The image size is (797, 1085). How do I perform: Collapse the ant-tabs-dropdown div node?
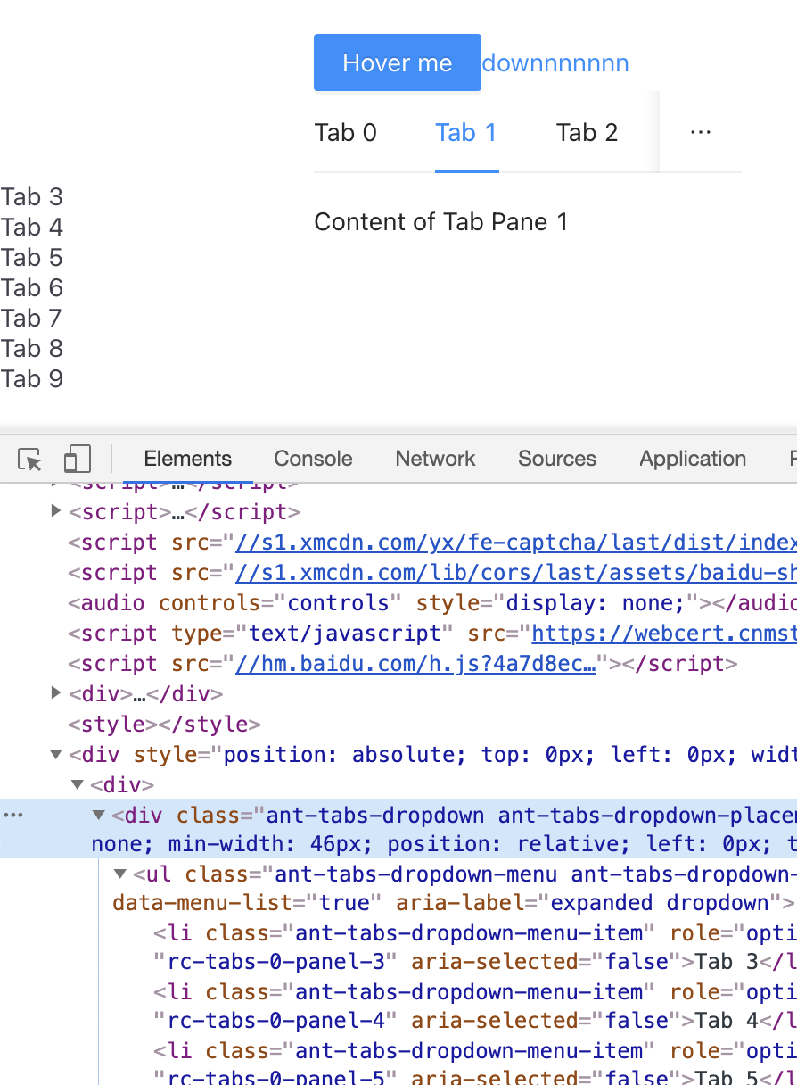point(99,815)
